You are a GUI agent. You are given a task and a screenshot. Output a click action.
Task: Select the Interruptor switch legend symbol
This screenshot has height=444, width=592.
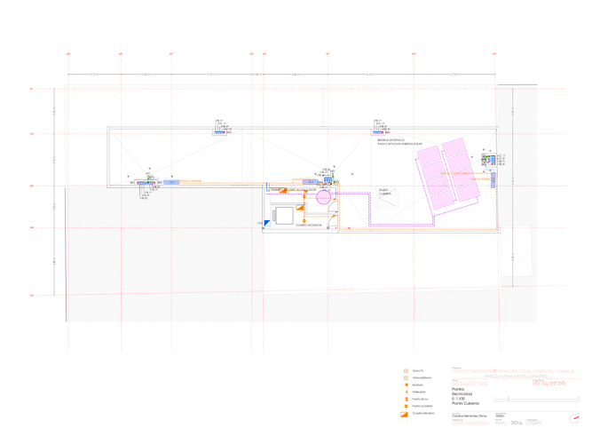406,392
